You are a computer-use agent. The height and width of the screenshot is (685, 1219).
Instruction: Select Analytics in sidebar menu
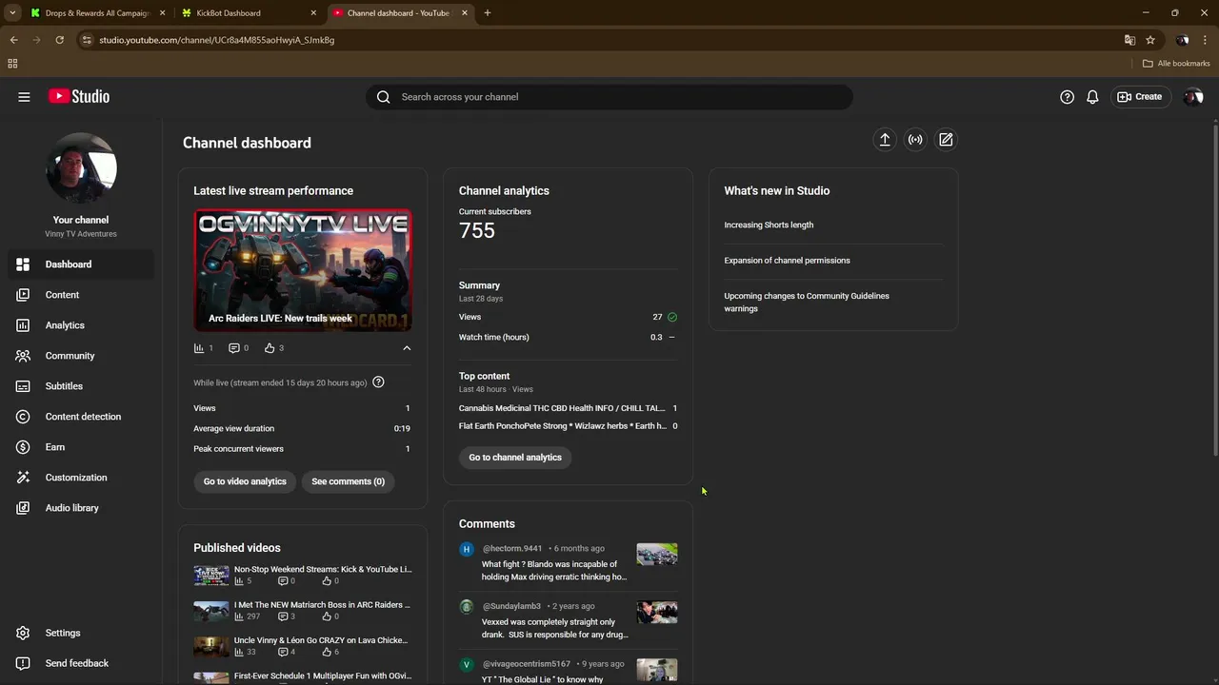pyautogui.click(x=80, y=324)
